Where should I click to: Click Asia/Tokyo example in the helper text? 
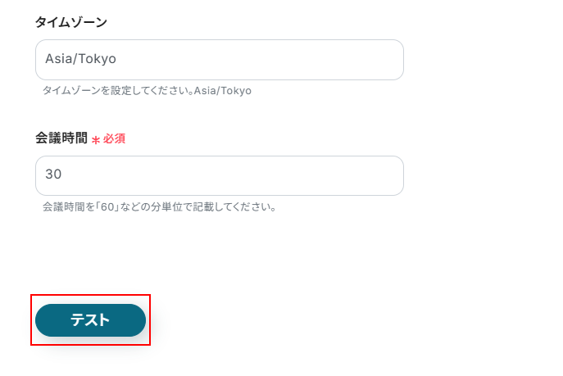pyautogui.click(x=223, y=90)
